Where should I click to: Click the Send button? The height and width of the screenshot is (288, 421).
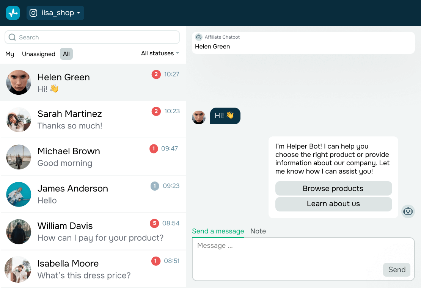(397, 269)
